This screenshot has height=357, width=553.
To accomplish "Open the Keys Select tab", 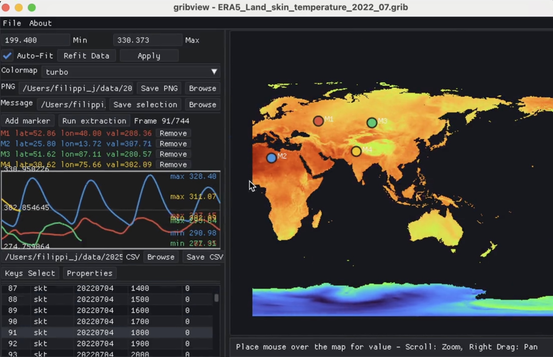I will pyautogui.click(x=30, y=273).
